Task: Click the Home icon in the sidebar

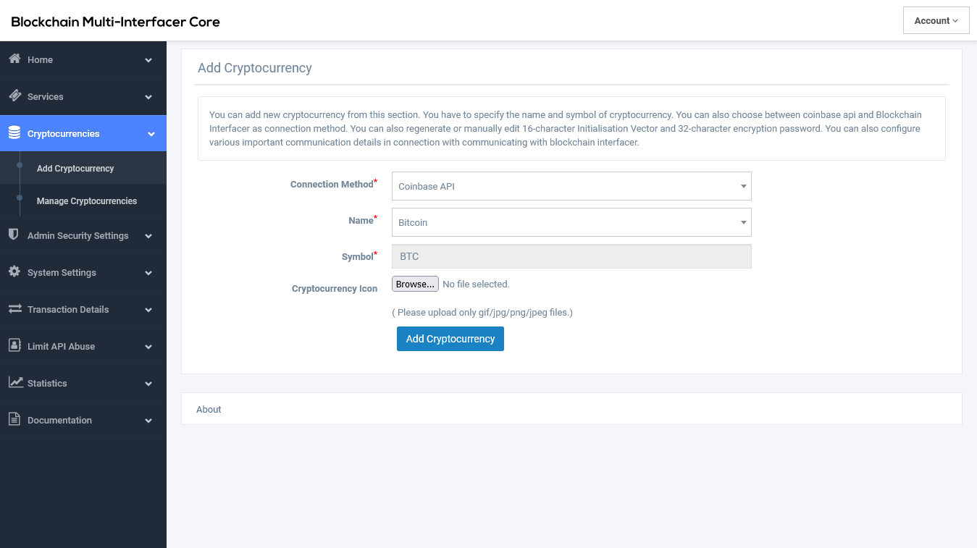Action: (x=13, y=59)
